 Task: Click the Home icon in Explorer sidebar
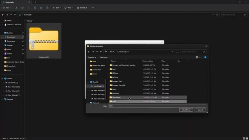coord(5,21)
